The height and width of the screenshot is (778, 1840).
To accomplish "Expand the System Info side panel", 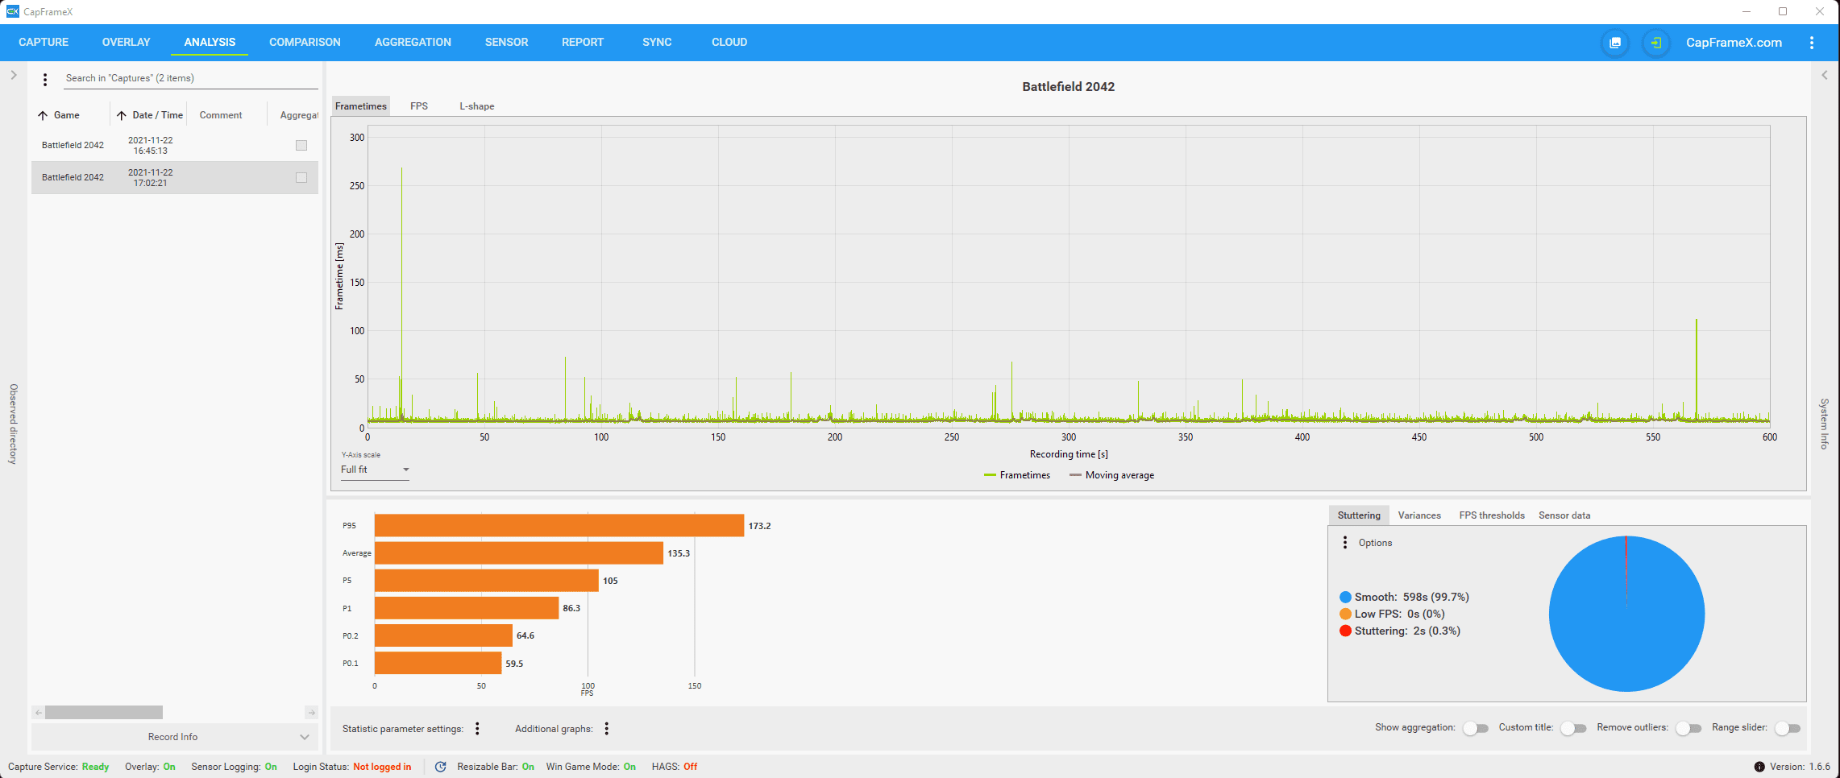I will 1825,75.
